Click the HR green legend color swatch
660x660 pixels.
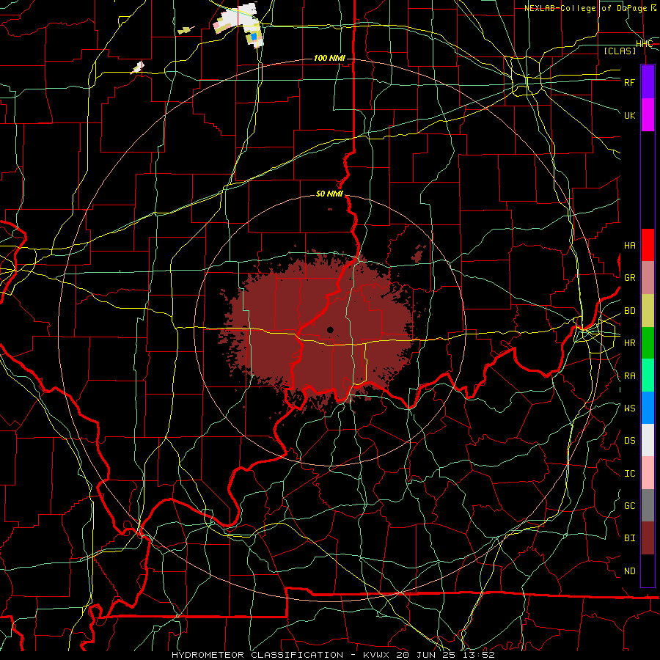pos(648,342)
